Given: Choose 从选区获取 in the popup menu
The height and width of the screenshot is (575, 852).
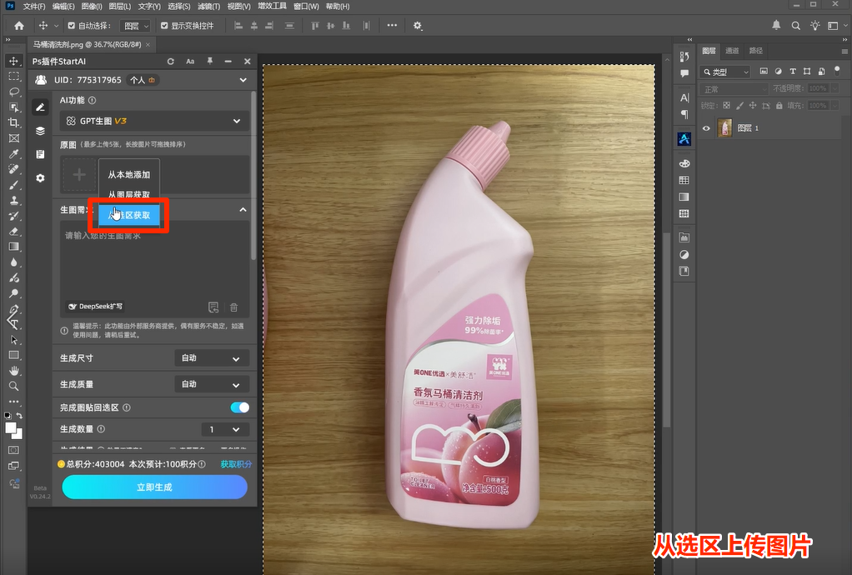Looking at the screenshot, I should [x=129, y=215].
